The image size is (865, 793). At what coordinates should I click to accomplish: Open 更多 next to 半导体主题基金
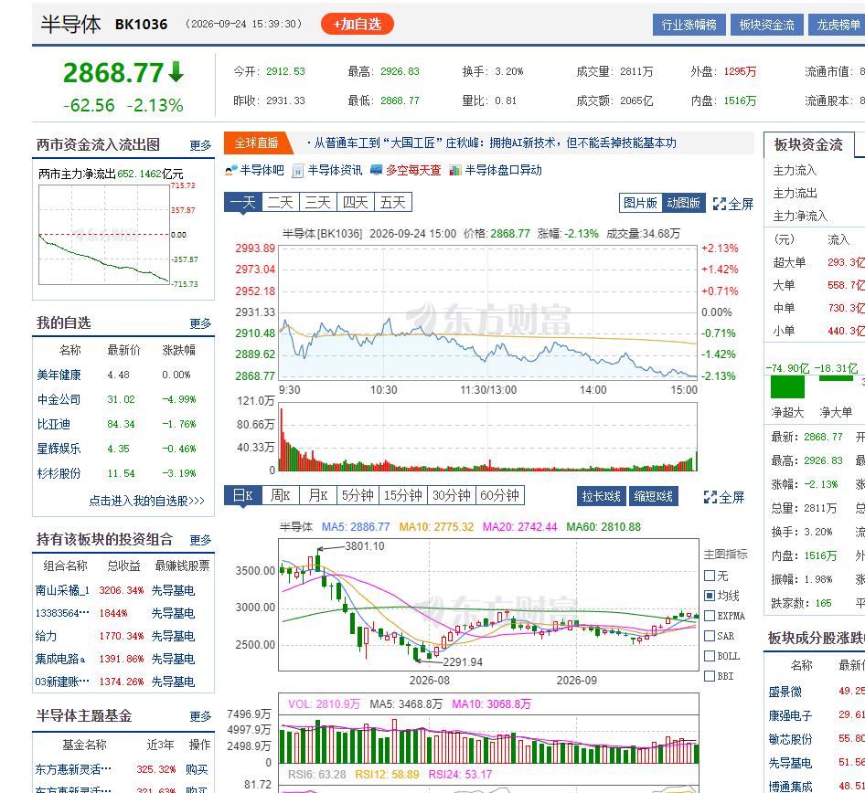point(200,716)
